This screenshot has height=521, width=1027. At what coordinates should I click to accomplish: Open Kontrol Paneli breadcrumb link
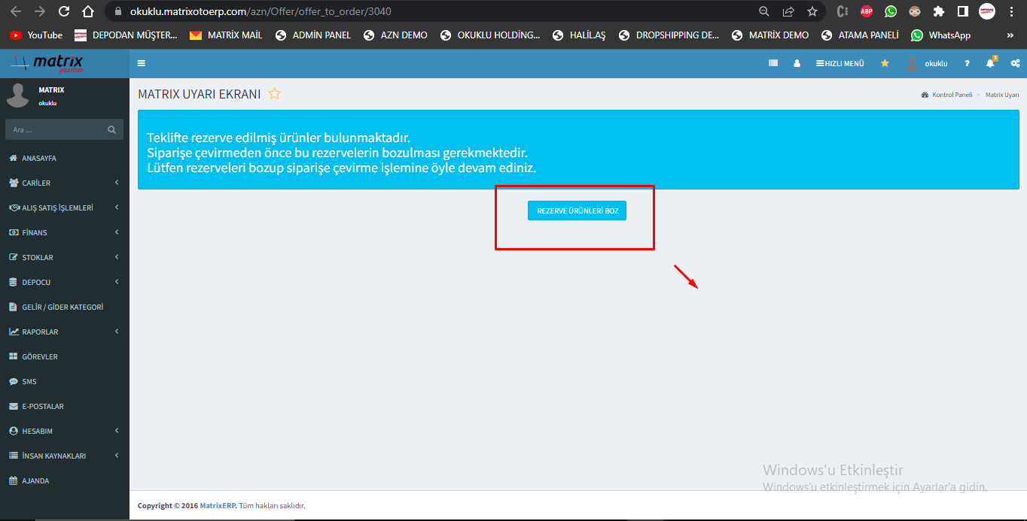pyautogui.click(x=952, y=95)
